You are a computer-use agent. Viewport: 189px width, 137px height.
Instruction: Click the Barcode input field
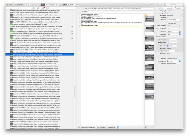[173, 20]
